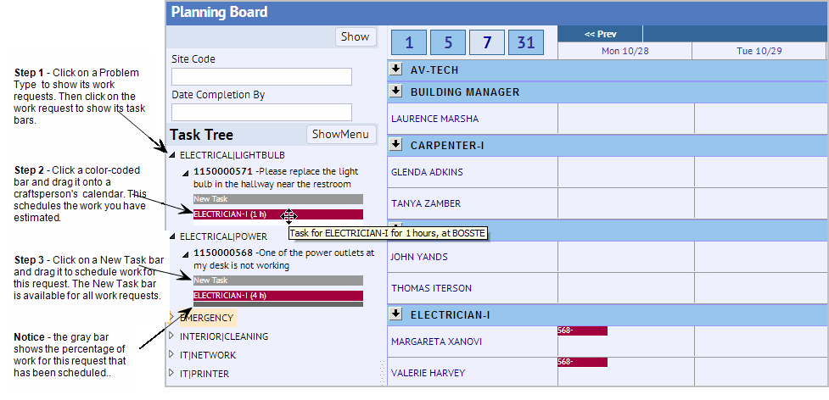Viewport: 829px width, 400px height.
Task: Open the ShowMenu button
Action: 340,134
